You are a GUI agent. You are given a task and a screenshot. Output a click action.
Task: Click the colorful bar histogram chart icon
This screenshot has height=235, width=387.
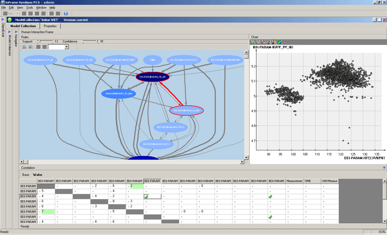[274, 42]
